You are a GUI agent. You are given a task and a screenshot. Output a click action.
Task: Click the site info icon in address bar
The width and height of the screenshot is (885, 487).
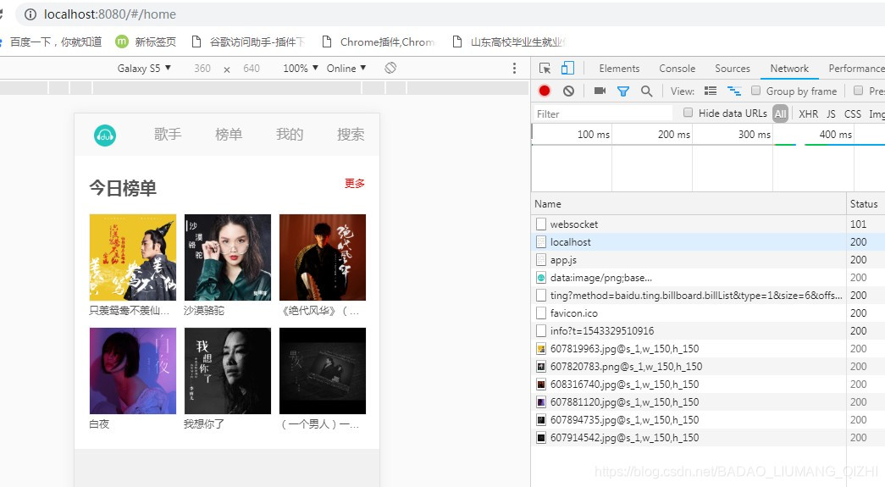click(30, 14)
